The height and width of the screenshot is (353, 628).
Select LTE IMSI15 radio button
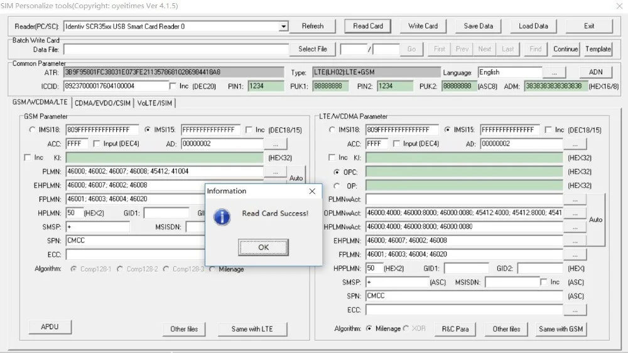pos(447,130)
